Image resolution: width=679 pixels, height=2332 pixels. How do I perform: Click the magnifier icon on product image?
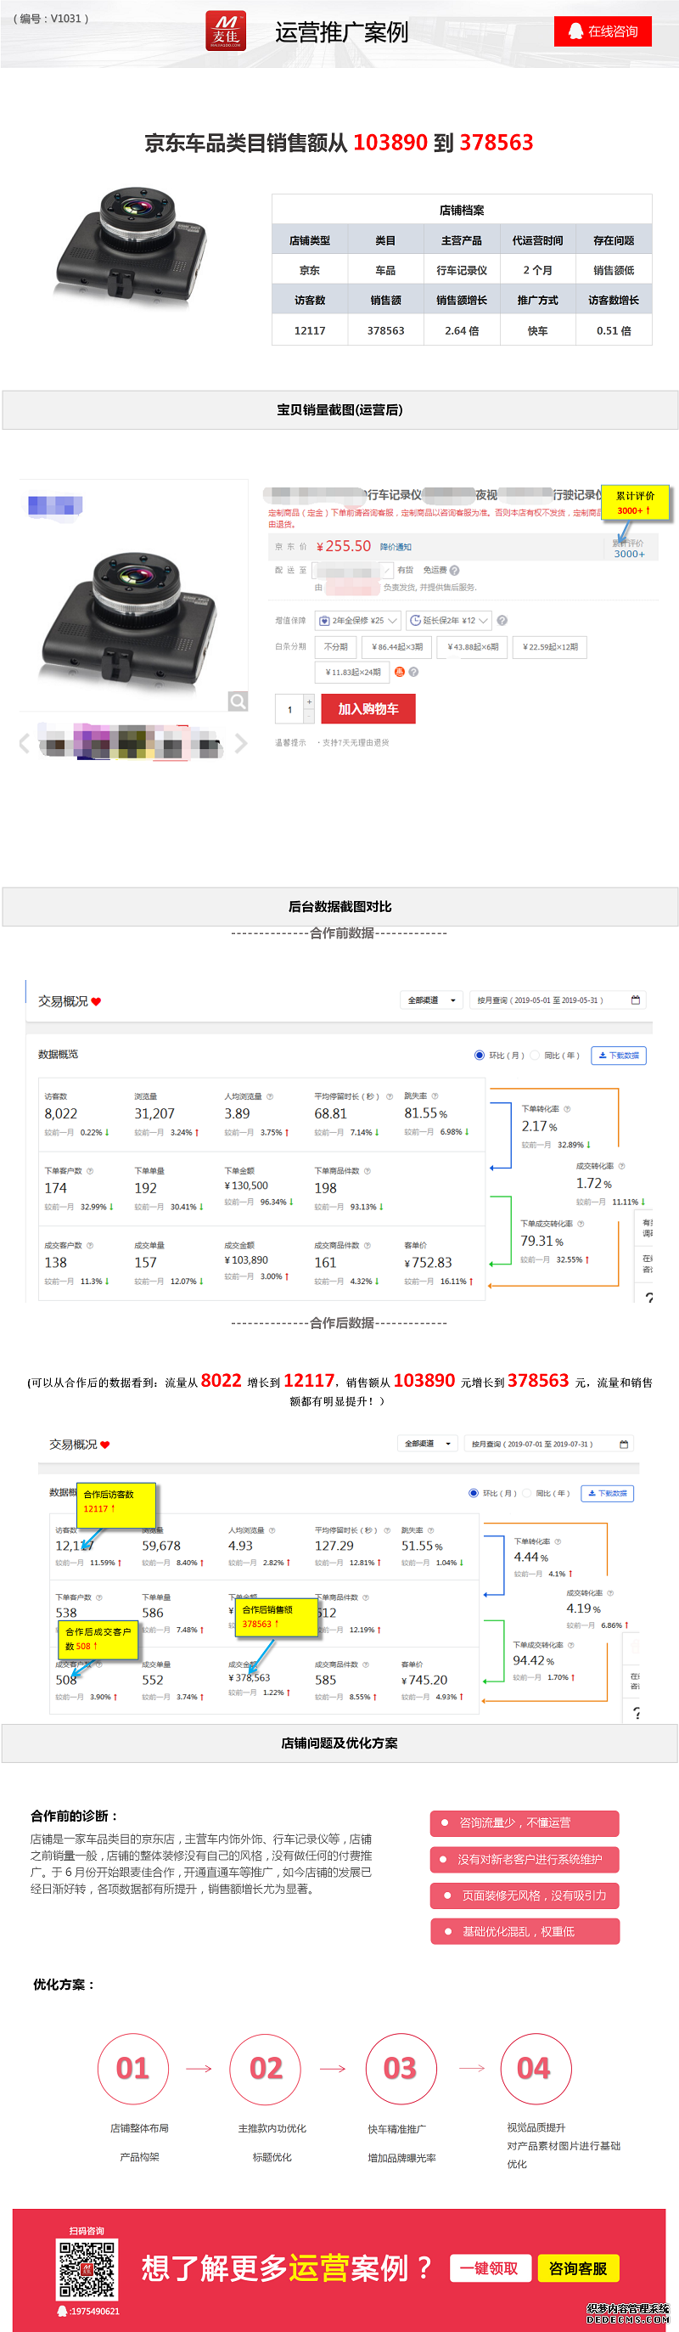point(238,701)
